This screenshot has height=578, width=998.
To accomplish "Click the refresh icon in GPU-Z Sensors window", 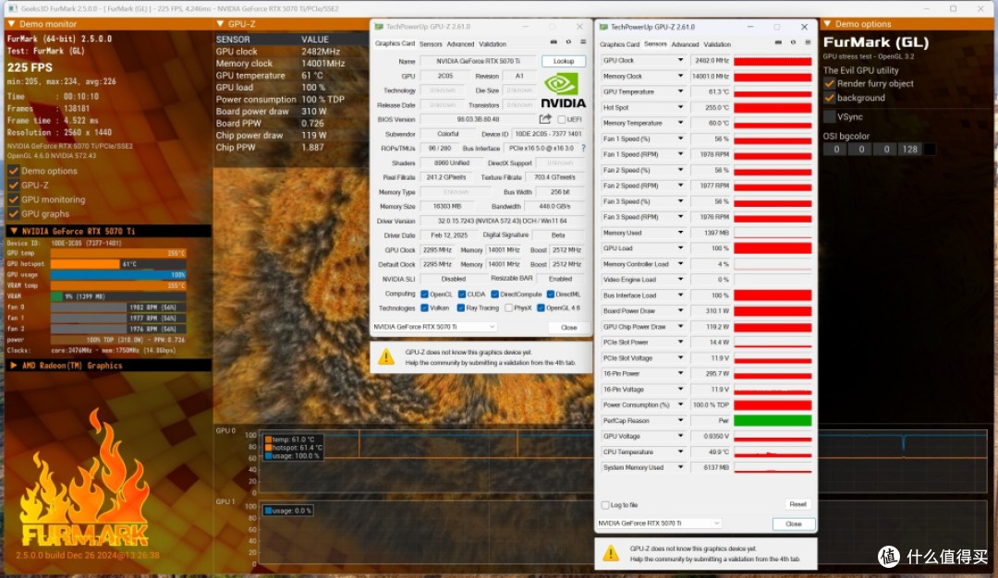I will click(793, 42).
